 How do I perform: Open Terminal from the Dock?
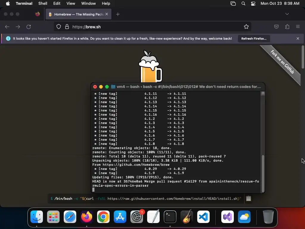coord(170,217)
